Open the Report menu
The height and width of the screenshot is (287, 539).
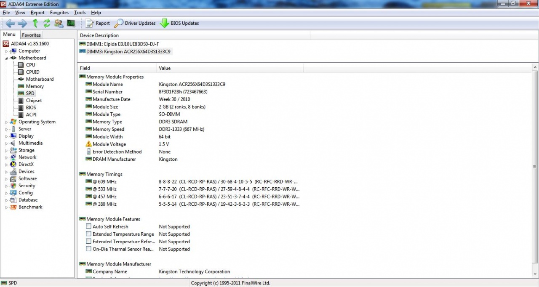pos(37,13)
